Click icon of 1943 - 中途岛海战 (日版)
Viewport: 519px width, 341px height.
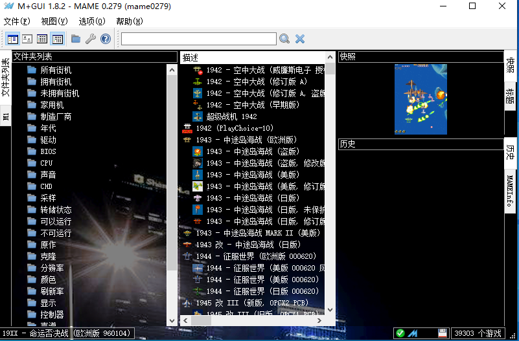[198, 198]
